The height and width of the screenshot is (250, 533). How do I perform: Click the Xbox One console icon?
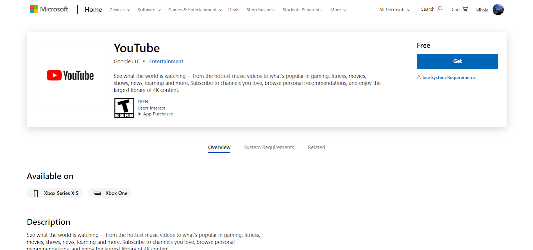pyautogui.click(x=97, y=193)
